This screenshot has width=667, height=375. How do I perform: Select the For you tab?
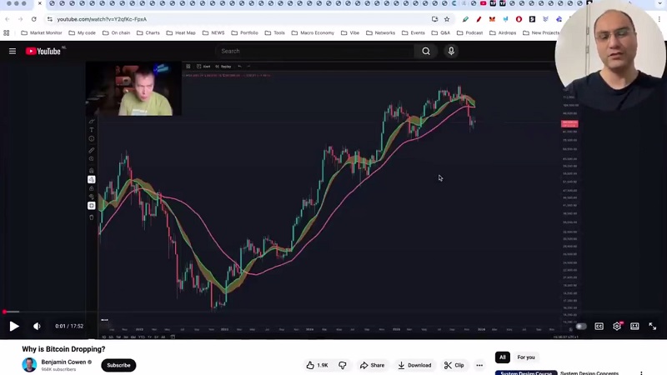[x=526, y=357]
